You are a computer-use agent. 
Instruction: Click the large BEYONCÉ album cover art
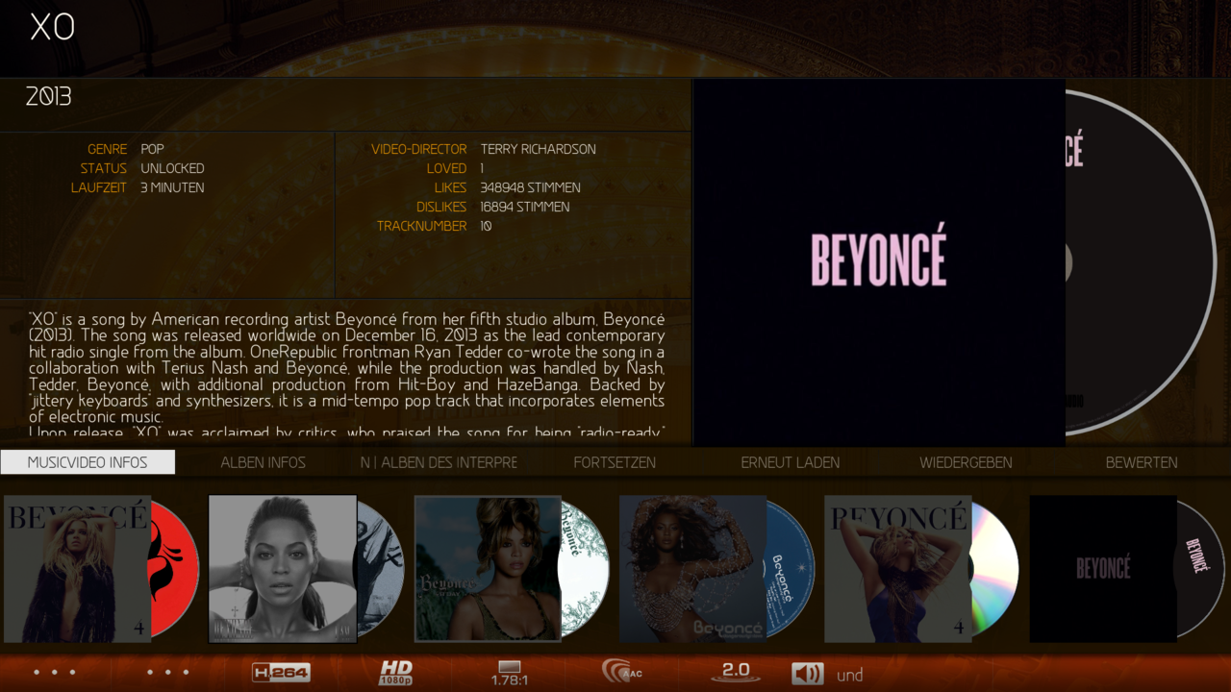click(x=879, y=262)
